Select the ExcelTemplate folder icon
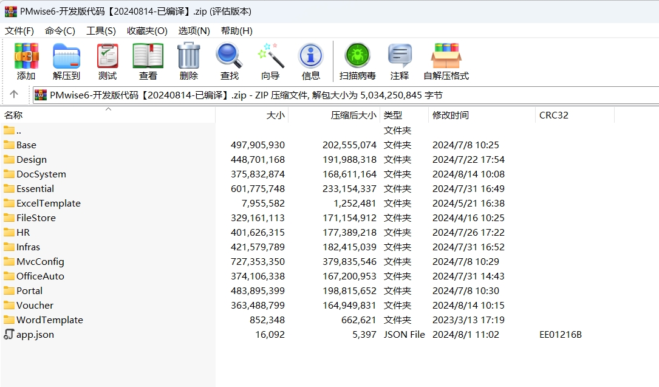Image resolution: width=659 pixels, height=387 pixels. (9, 204)
